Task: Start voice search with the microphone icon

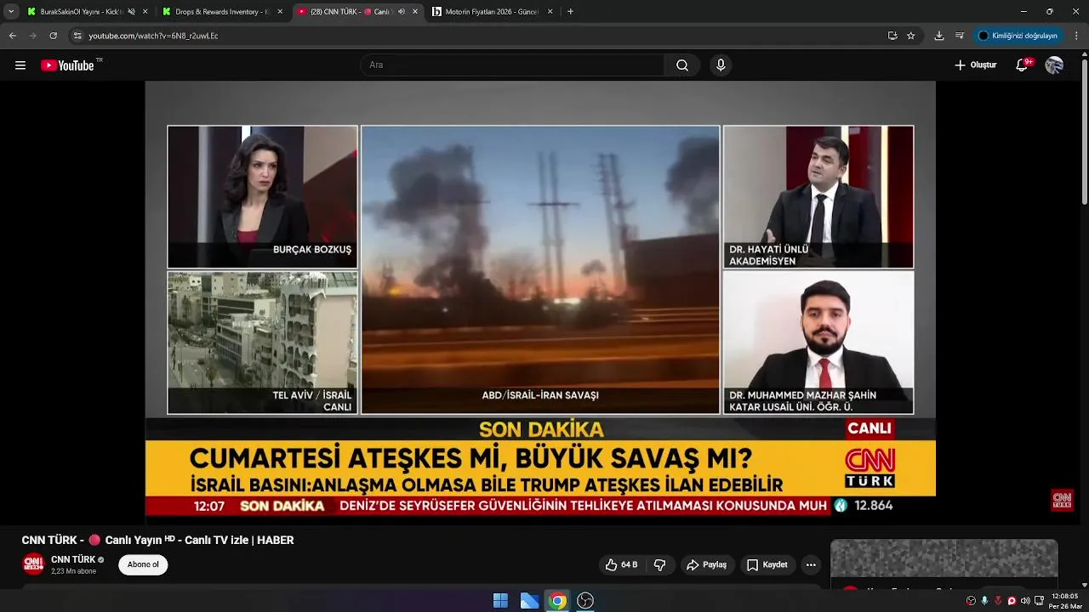Action: [x=721, y=65]
